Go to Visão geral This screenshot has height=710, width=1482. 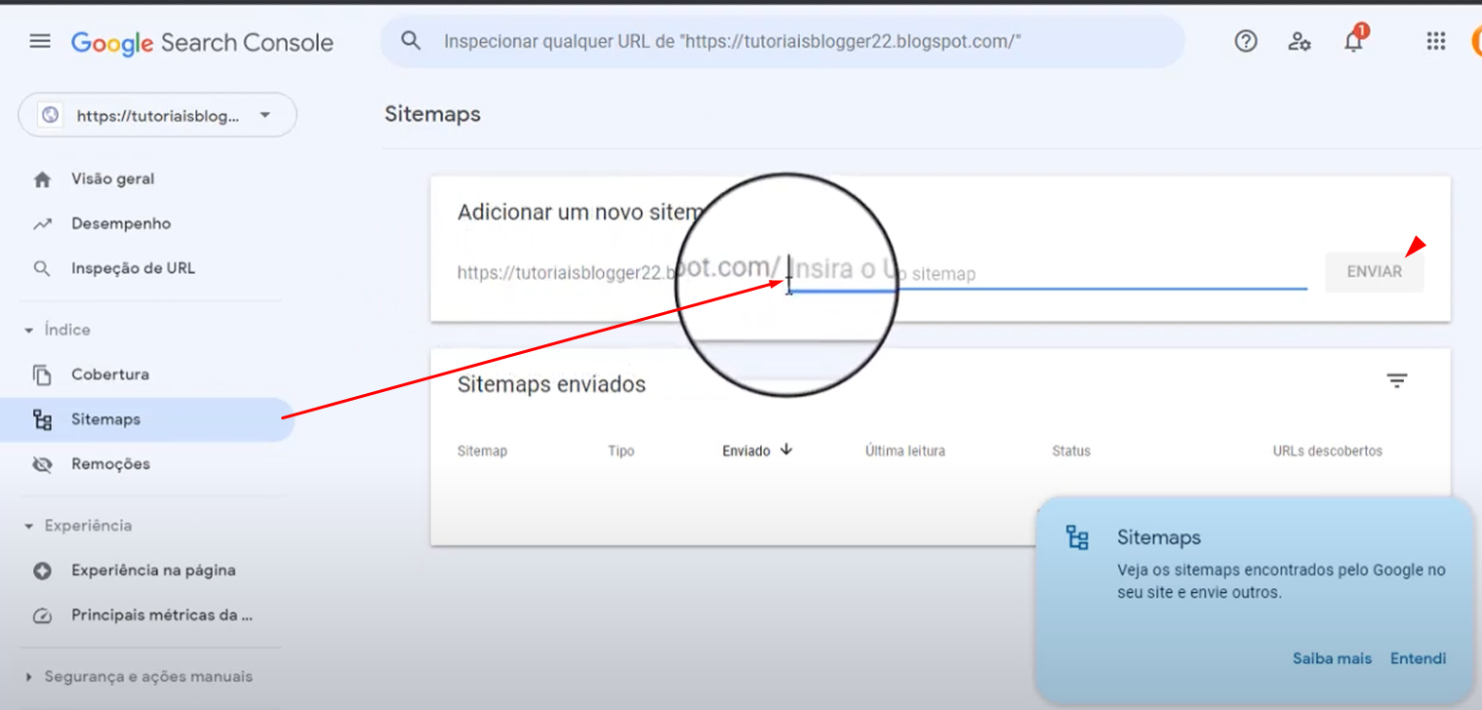112,179
